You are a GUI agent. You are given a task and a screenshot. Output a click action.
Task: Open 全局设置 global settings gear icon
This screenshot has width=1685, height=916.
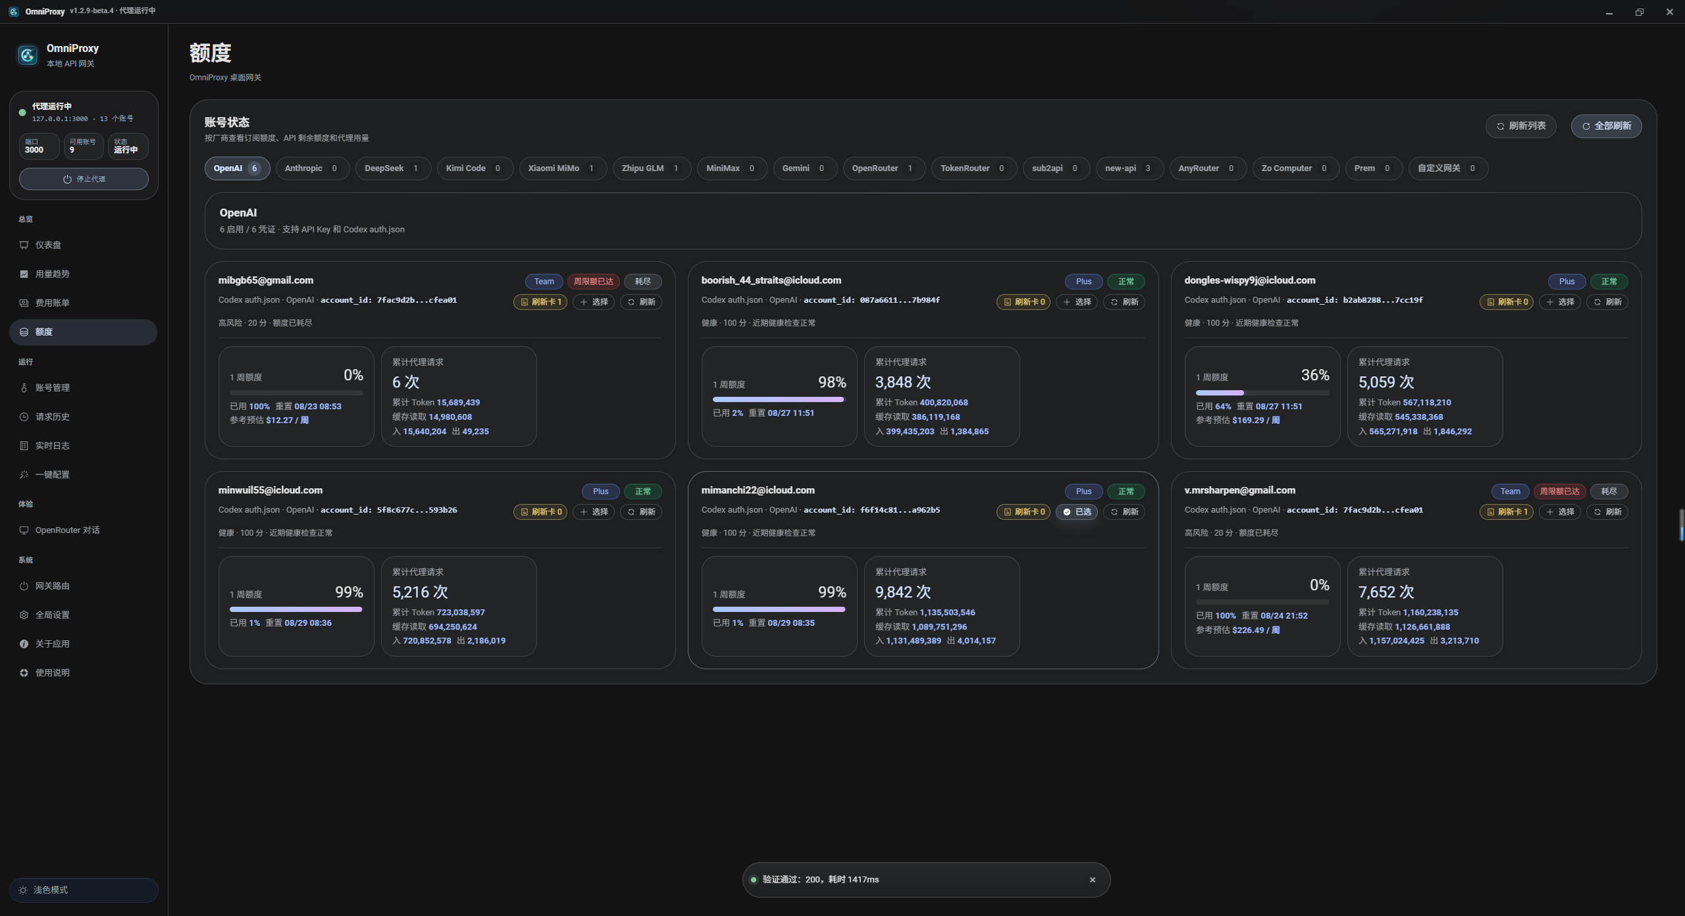coord(24,615)
